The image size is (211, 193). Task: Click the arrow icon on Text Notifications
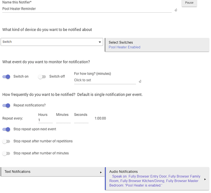click(101, 173)
